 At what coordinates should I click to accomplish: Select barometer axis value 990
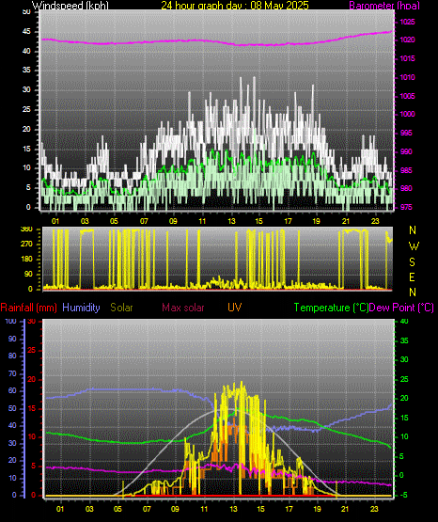tap(406, 151)
